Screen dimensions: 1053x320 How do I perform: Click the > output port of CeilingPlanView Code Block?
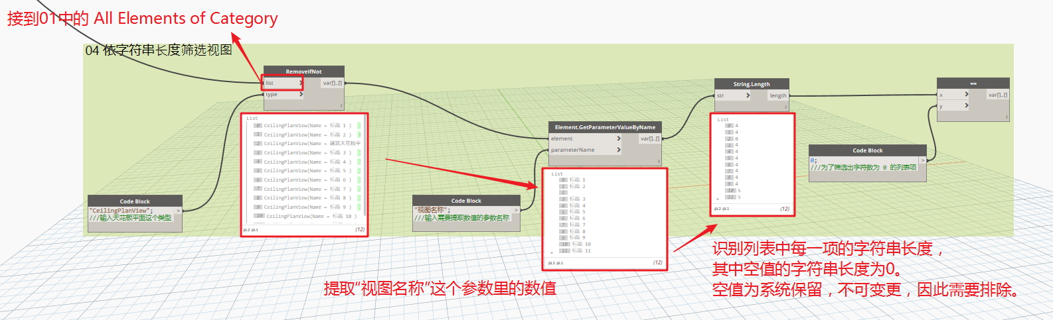(178, 211)
